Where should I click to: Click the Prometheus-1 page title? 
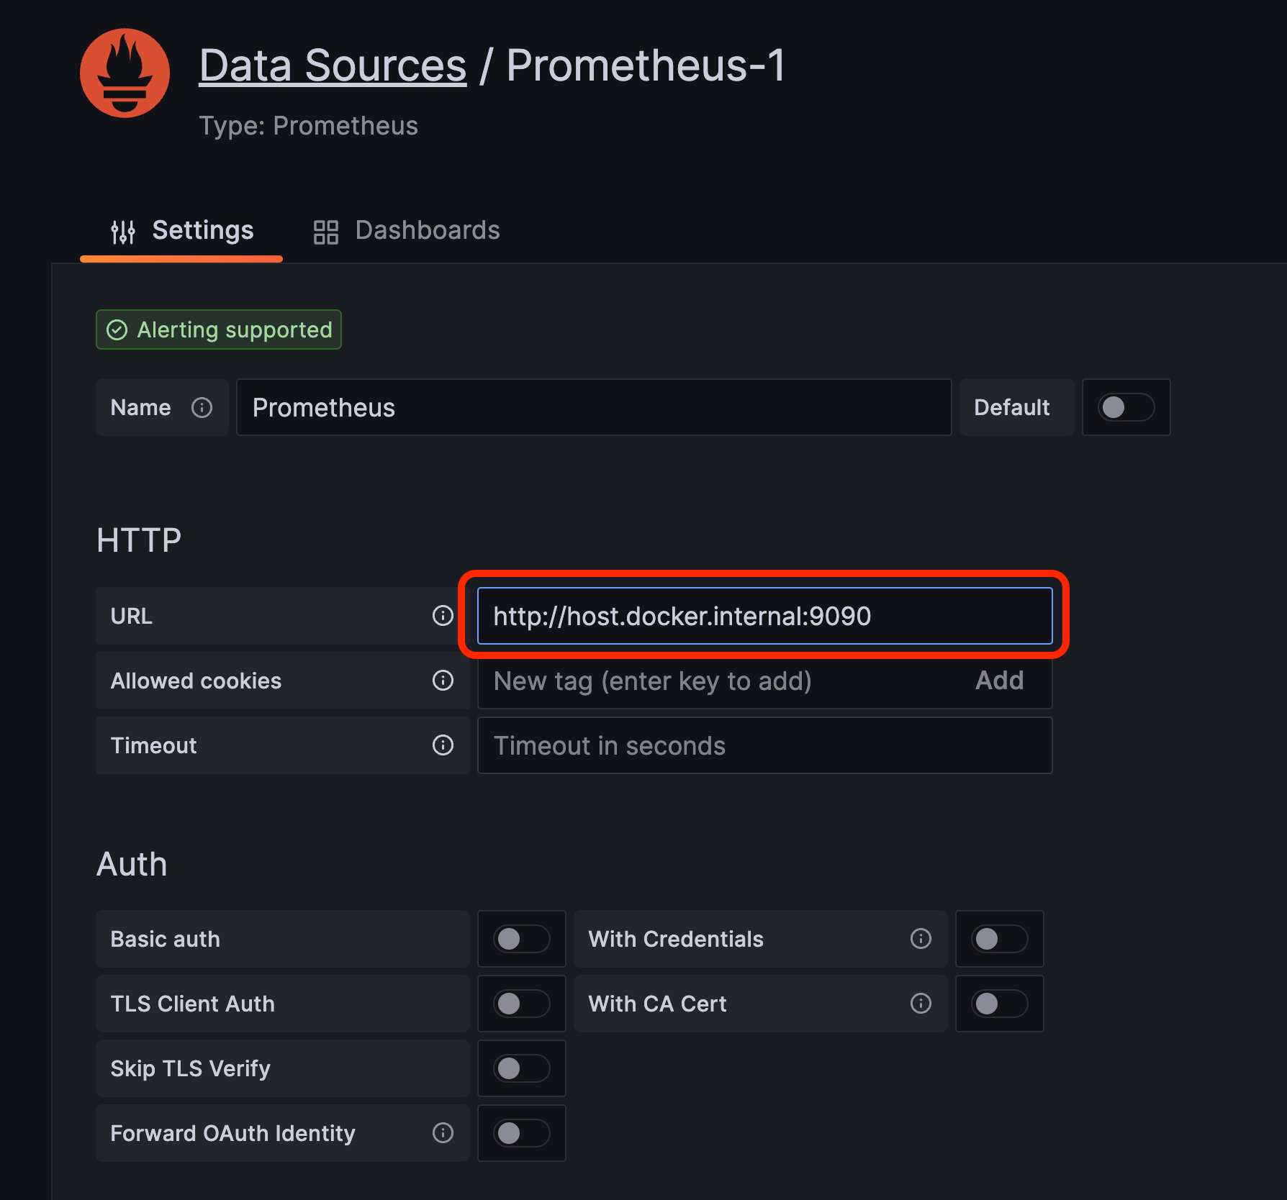tap(646, 66)
